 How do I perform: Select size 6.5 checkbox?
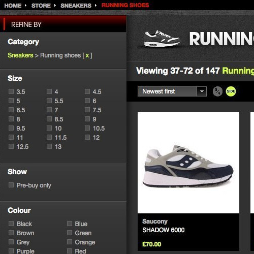tap(11, 110)
